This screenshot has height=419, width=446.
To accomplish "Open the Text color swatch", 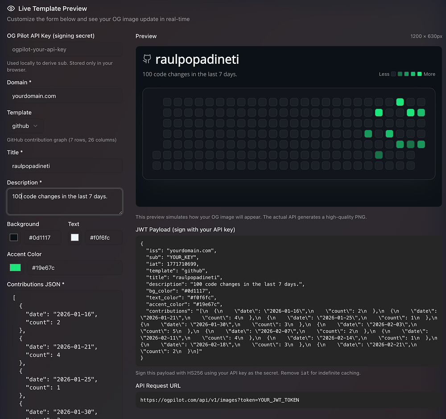I will pyautogui.click(x=75, y=237).
